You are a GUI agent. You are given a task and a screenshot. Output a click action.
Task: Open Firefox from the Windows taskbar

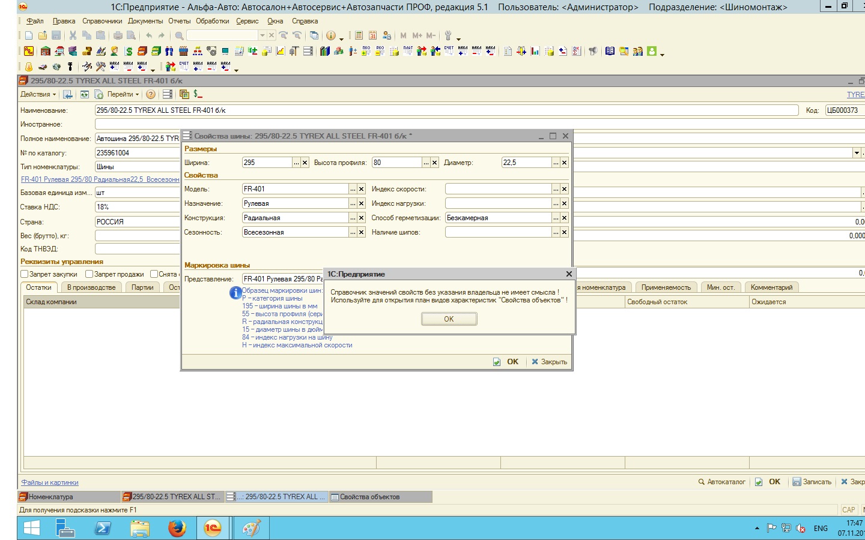click(x=177, y=529)
